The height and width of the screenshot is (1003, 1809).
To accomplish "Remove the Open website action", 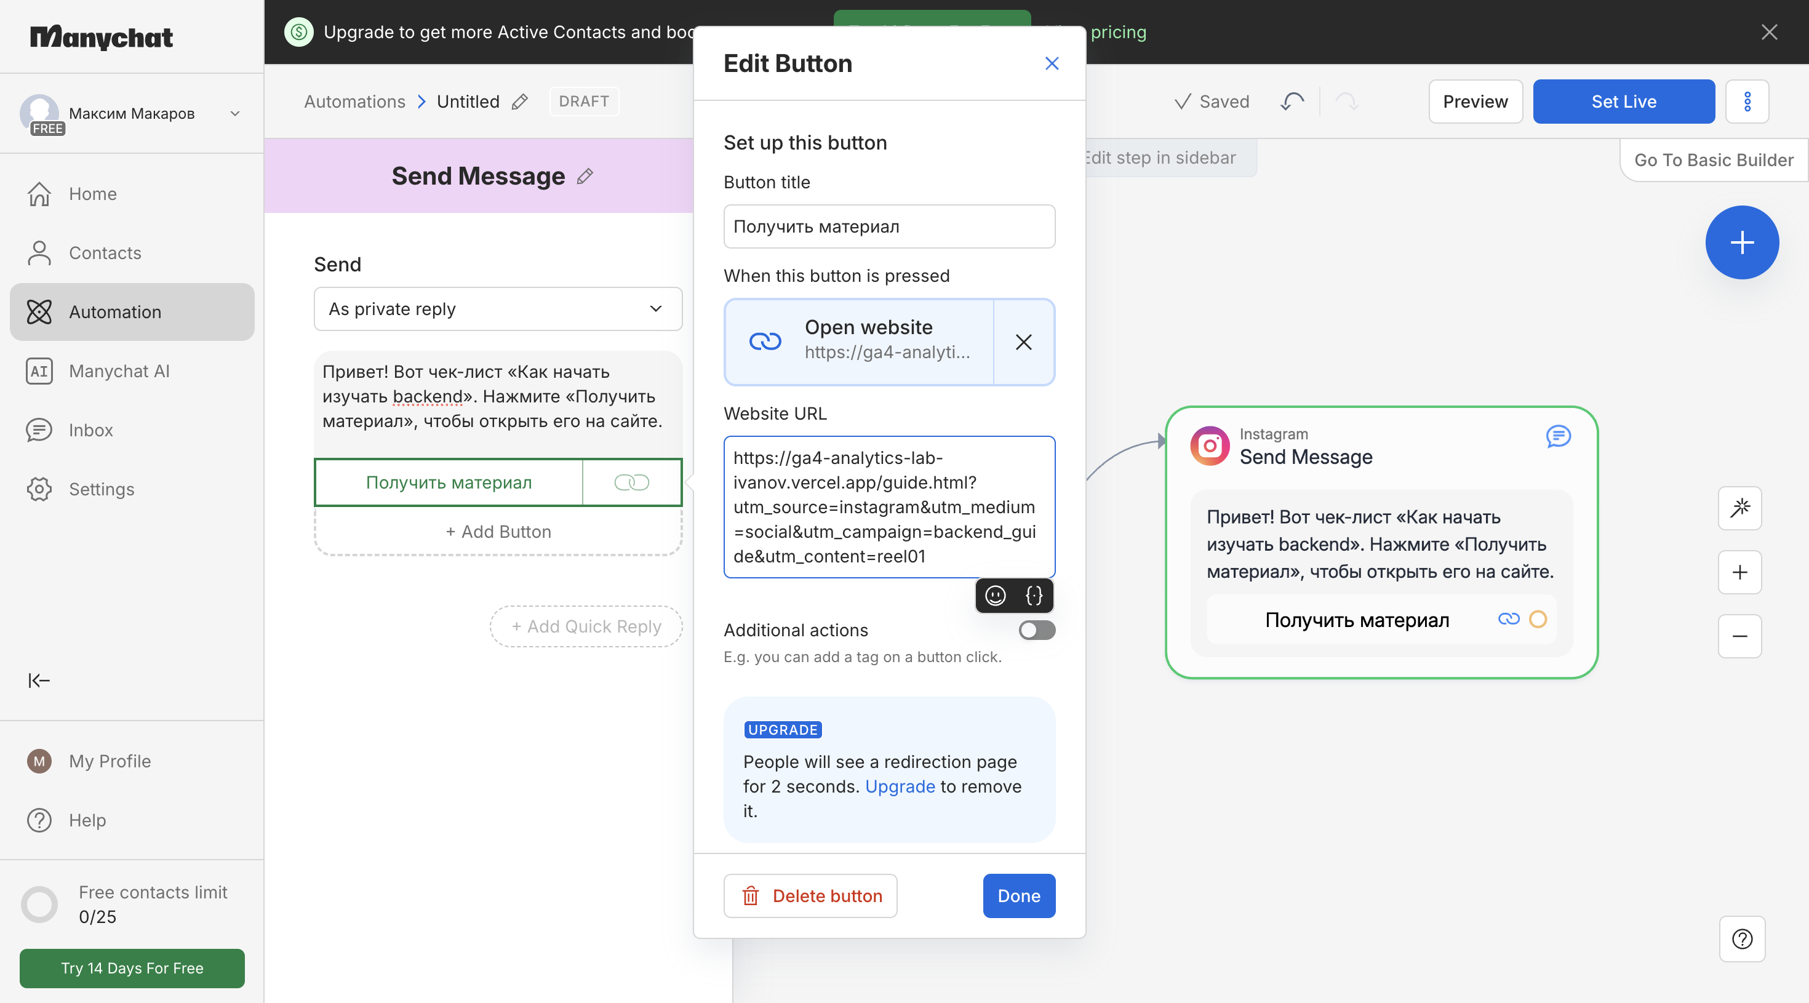I will coord(1023,342).
